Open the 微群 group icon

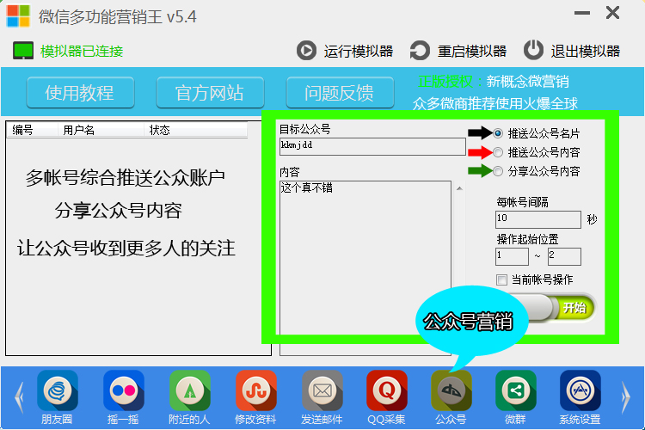516,390
